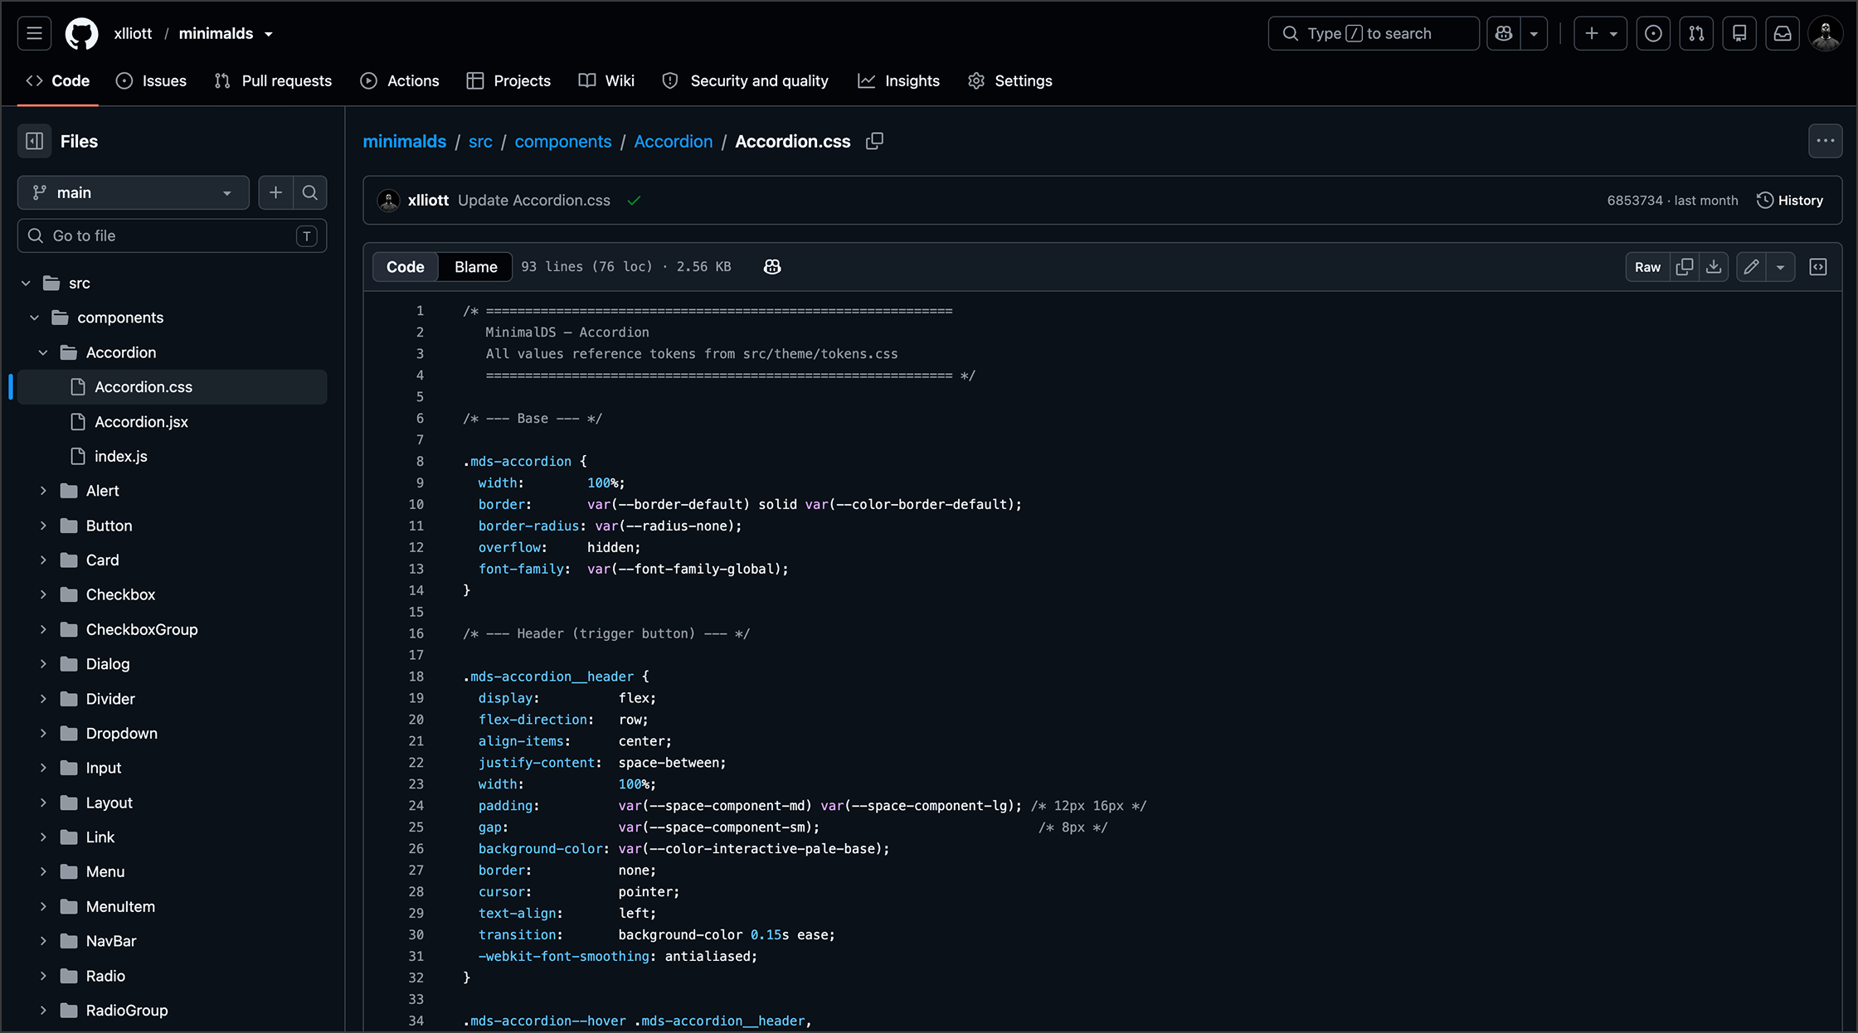Open the file History
The height and width of the screenshot is (1033, 1858).
click(1790, 200)
